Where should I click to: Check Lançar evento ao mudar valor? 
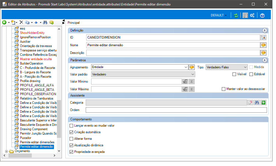tap(71, 126)
